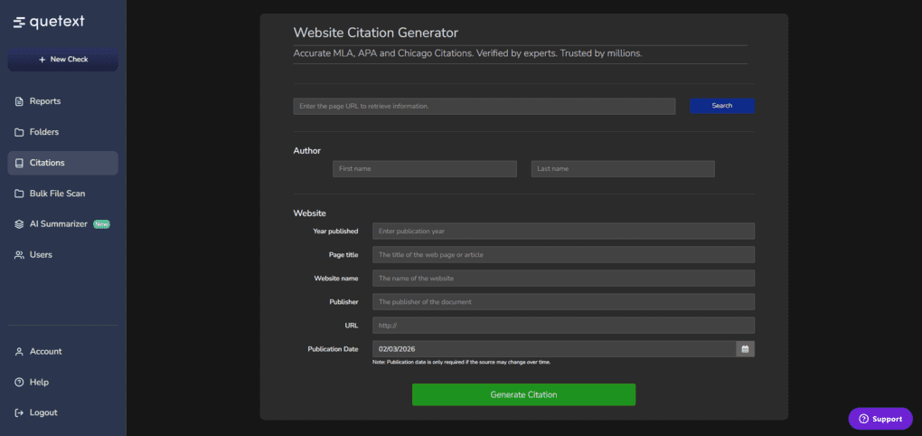Screen dimensions: 922x436
Task: Open the Users page
Action: pos(63,255)
